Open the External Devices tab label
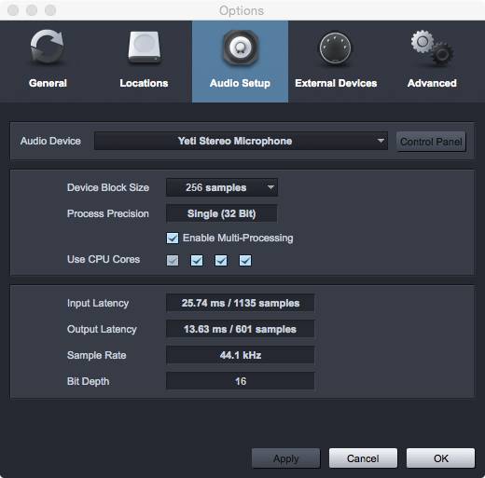The height and width of the screenshot is (478, 485). pyautogui.click(x=336, y=83)
